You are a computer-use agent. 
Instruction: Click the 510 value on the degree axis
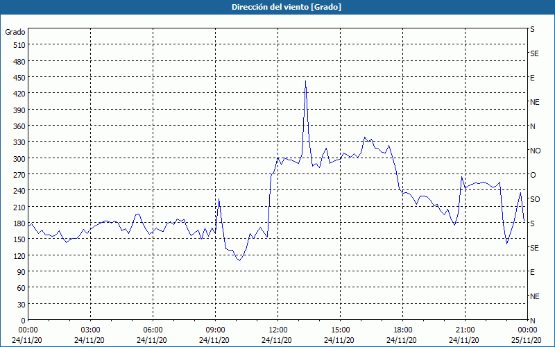point(19,45)
